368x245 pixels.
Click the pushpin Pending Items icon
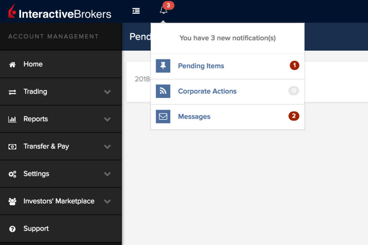[163, 66]
